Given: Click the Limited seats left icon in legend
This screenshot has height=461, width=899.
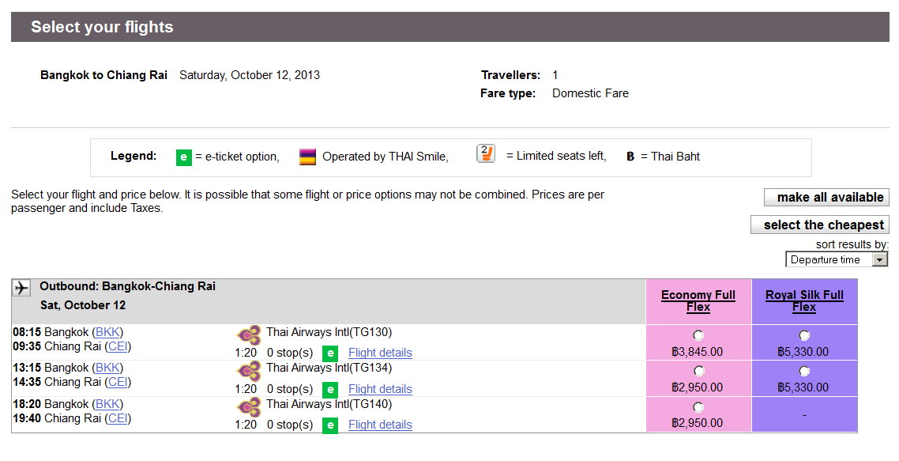Looking at the screenshot, I should coord(486,153).
